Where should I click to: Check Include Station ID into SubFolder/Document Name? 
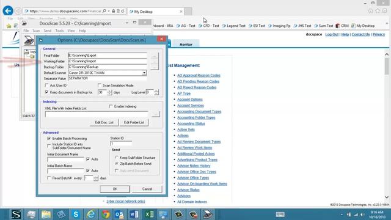[x=49, y=145]
